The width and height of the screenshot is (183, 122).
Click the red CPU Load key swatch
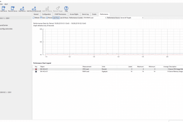[x=36, y=69]
